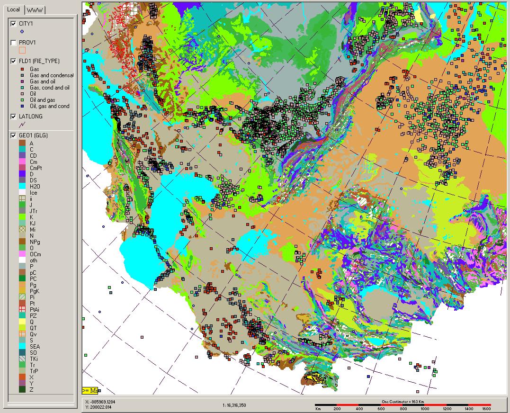Click the red Gas field marker in legend

coord(22,69)
